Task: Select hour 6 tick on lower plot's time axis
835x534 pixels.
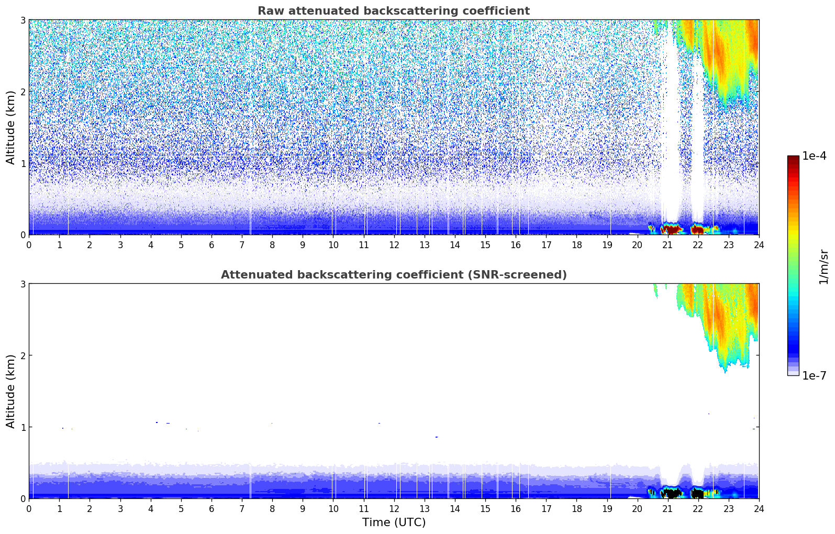Action: point(211,508)
